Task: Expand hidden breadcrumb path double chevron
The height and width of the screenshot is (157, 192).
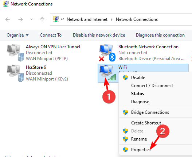Action: coord(62,19)
